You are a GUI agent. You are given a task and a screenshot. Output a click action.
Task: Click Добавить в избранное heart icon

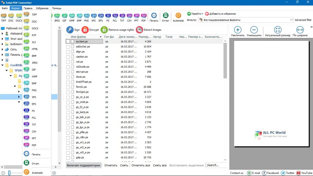207,14
